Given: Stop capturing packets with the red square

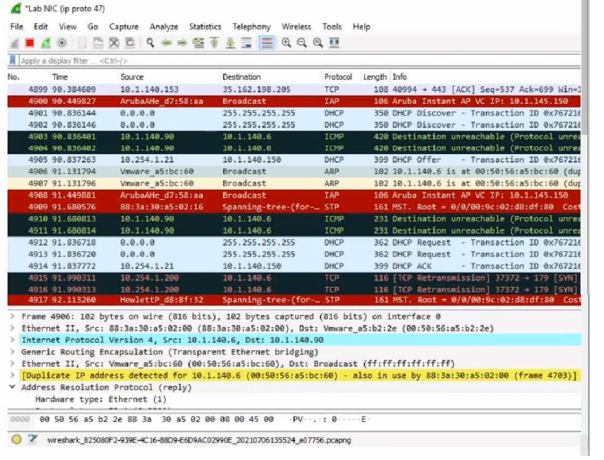Looking at the screenshot, I should 30,43.
